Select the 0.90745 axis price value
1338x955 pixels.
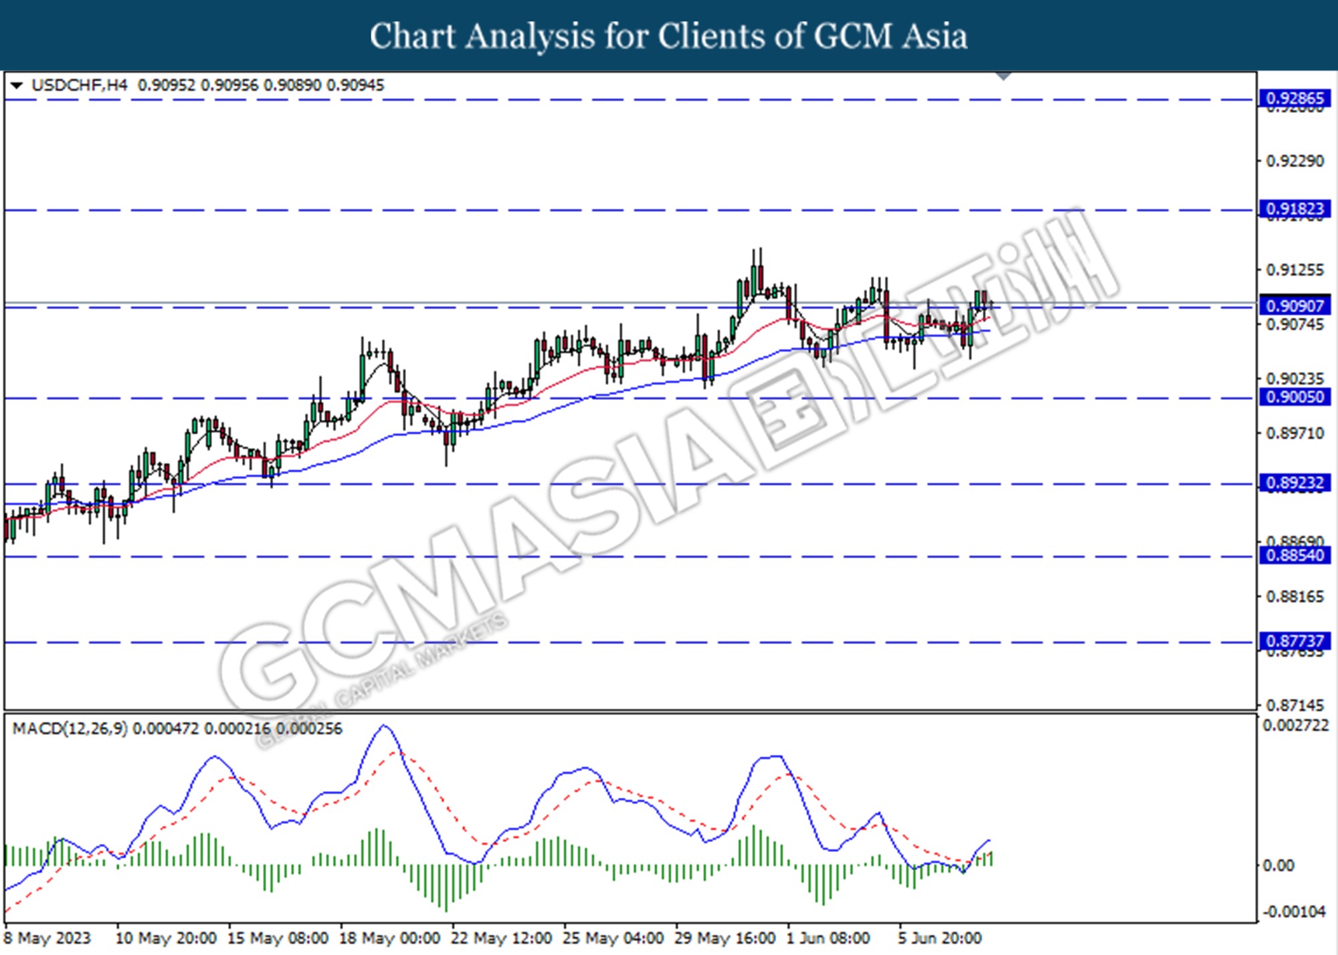[x=1295, y=324]
